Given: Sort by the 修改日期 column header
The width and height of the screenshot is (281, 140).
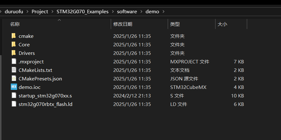Looking at the screenshot, I should pos(123,24).
